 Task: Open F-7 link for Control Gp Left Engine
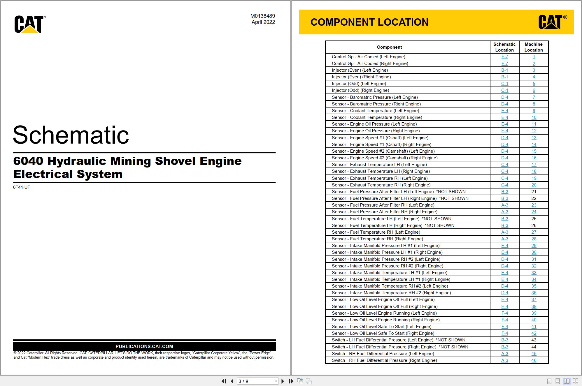(505, 57)
